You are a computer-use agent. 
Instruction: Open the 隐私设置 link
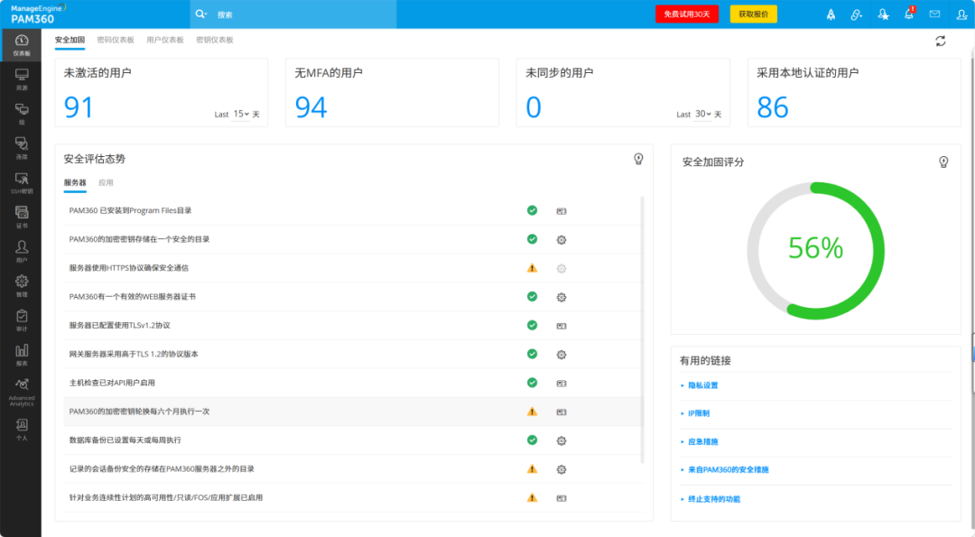click(x=702, y=385)
